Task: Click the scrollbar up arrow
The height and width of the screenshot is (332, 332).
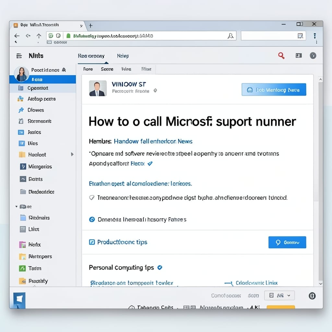Action: pos(321,79)
